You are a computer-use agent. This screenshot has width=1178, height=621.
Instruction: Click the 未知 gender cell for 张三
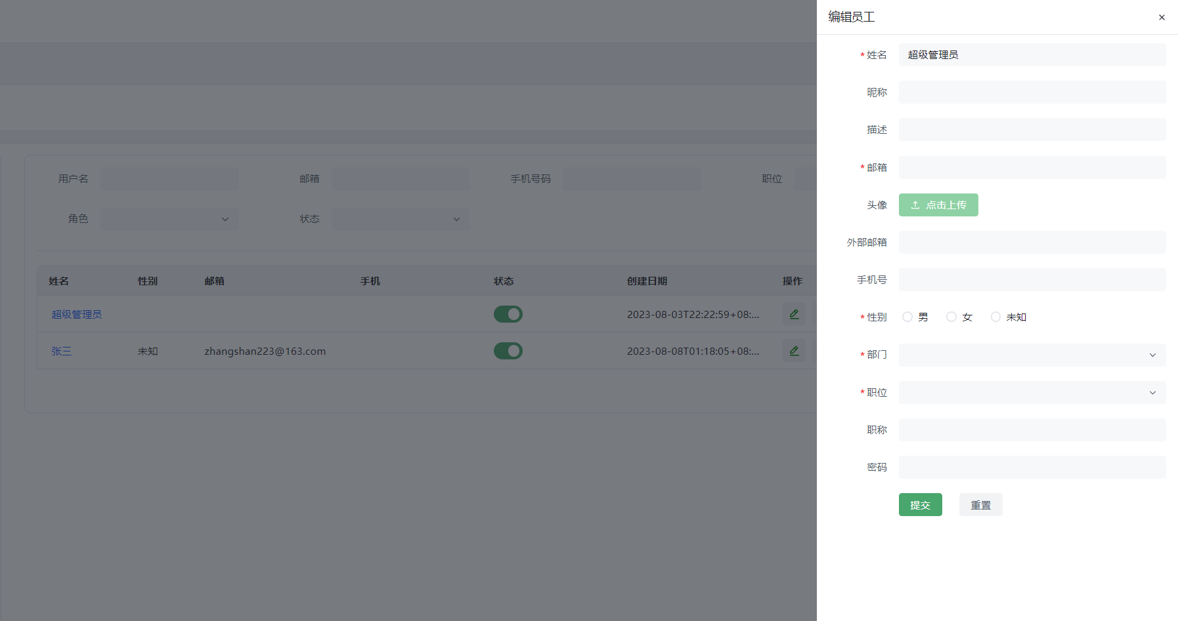148,351
